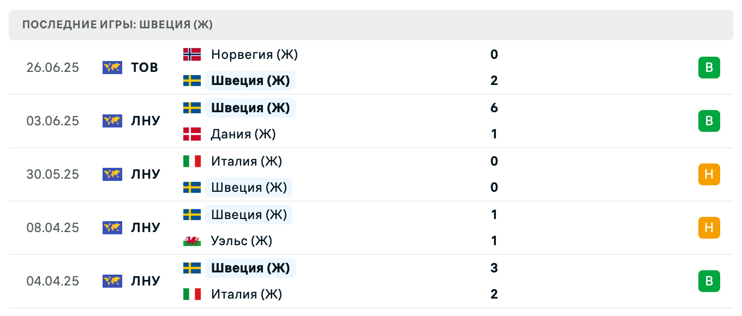Click Sweden flag in 26.06.25 match
742x316 pixels.
pyautogui.click(x=192, y=81)
